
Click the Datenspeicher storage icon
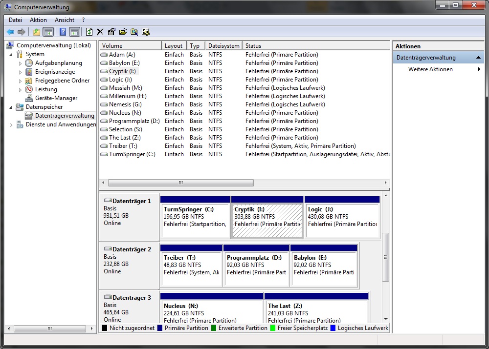20,107
